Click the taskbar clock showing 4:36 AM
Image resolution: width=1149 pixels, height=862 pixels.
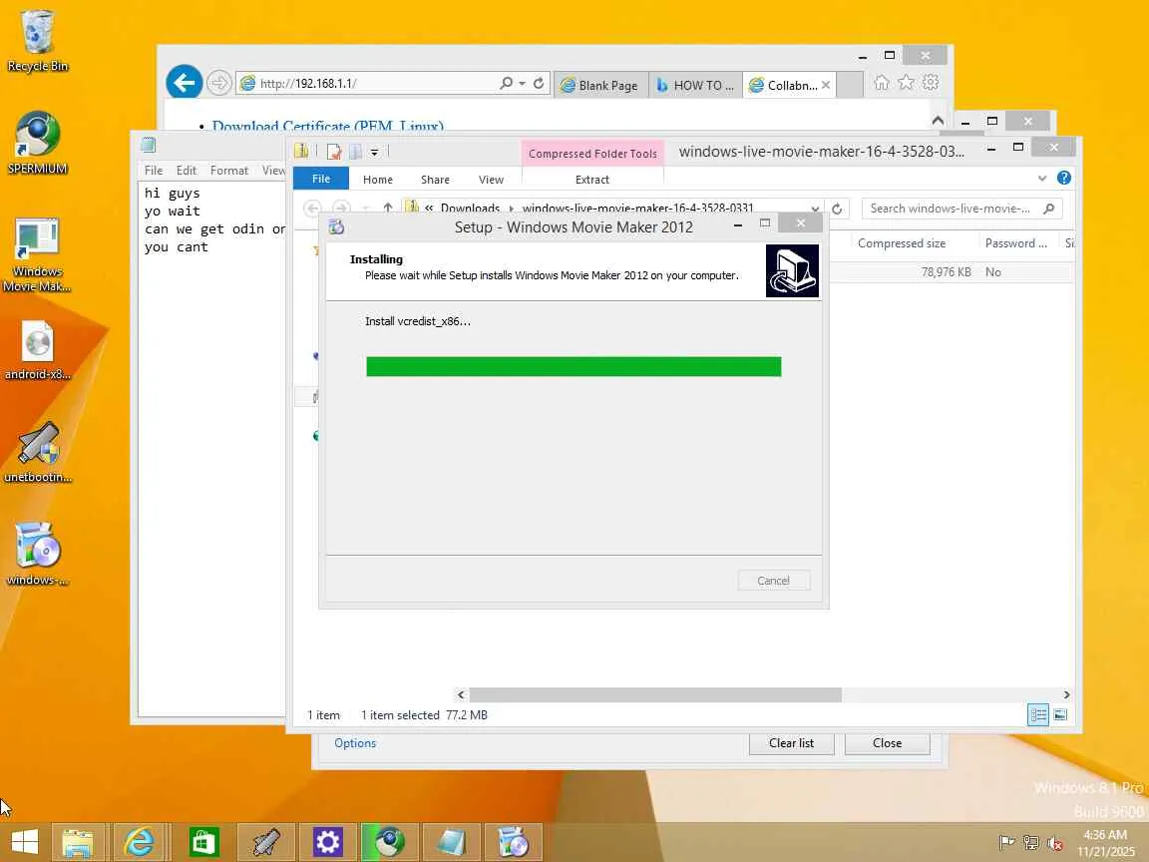coord(1105,843)
